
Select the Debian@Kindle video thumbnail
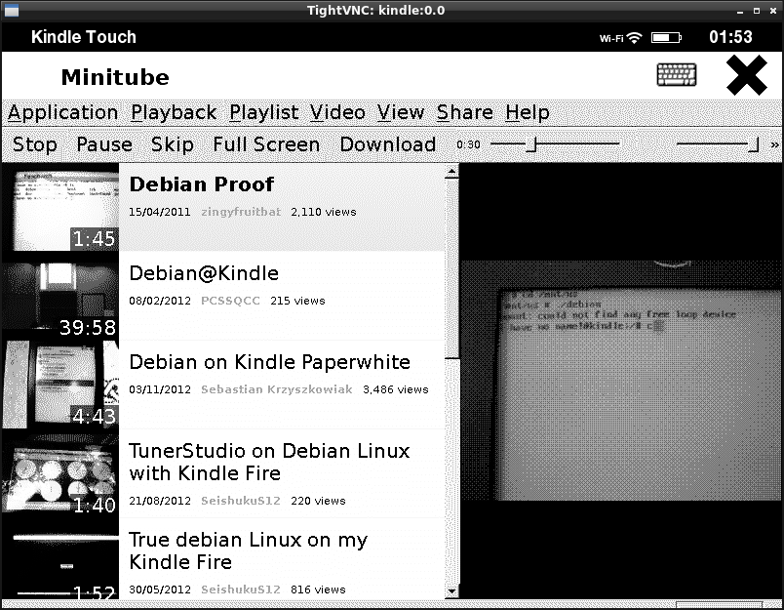[60, 296]
